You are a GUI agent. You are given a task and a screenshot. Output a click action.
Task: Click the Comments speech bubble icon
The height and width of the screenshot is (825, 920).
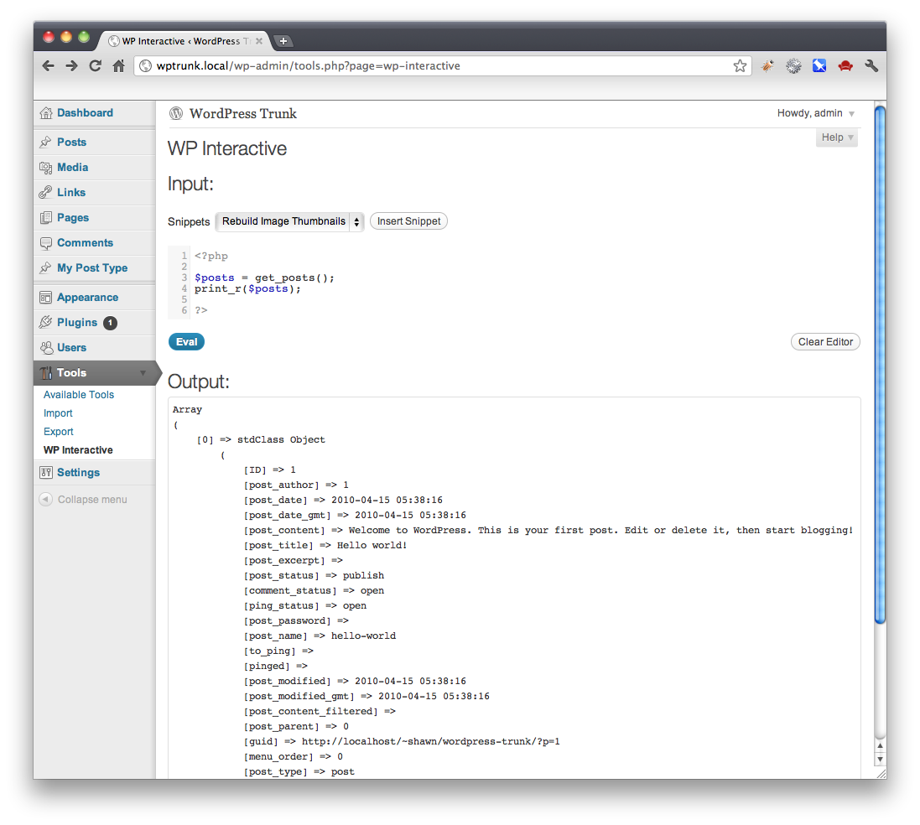46,243
